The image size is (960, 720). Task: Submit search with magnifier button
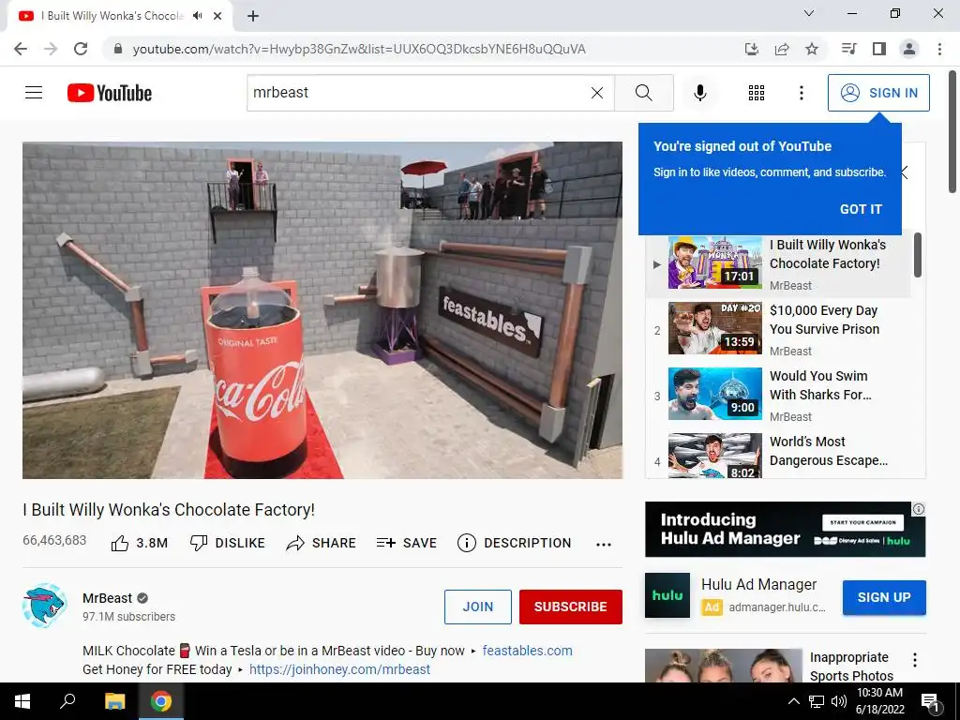[643, 93]
